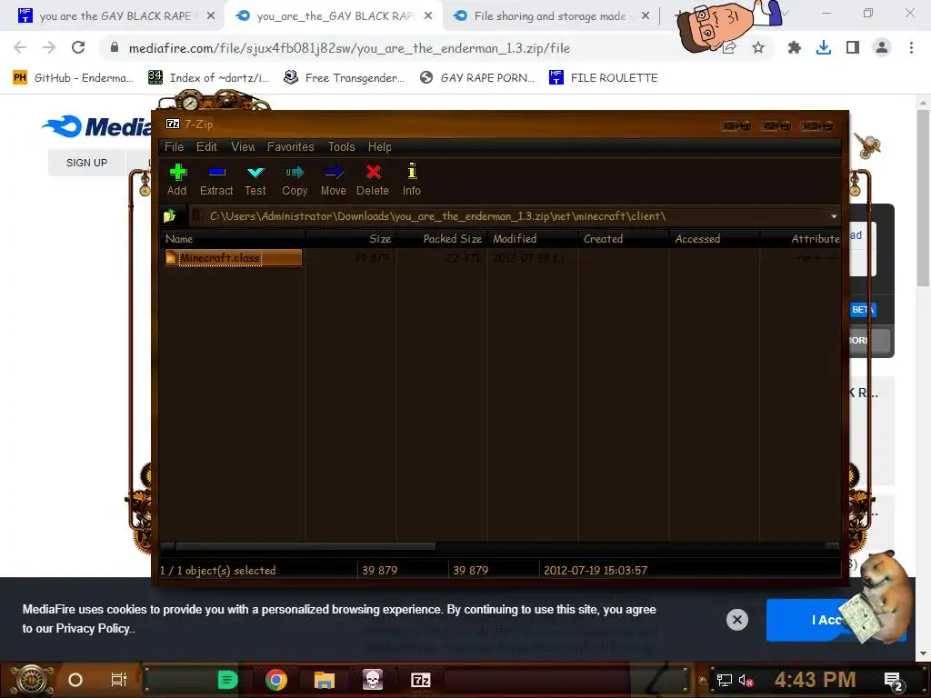Click the Cortana circle on the taskbar
931x698 pixels.
pyautogui.click(x=75, y=680)
